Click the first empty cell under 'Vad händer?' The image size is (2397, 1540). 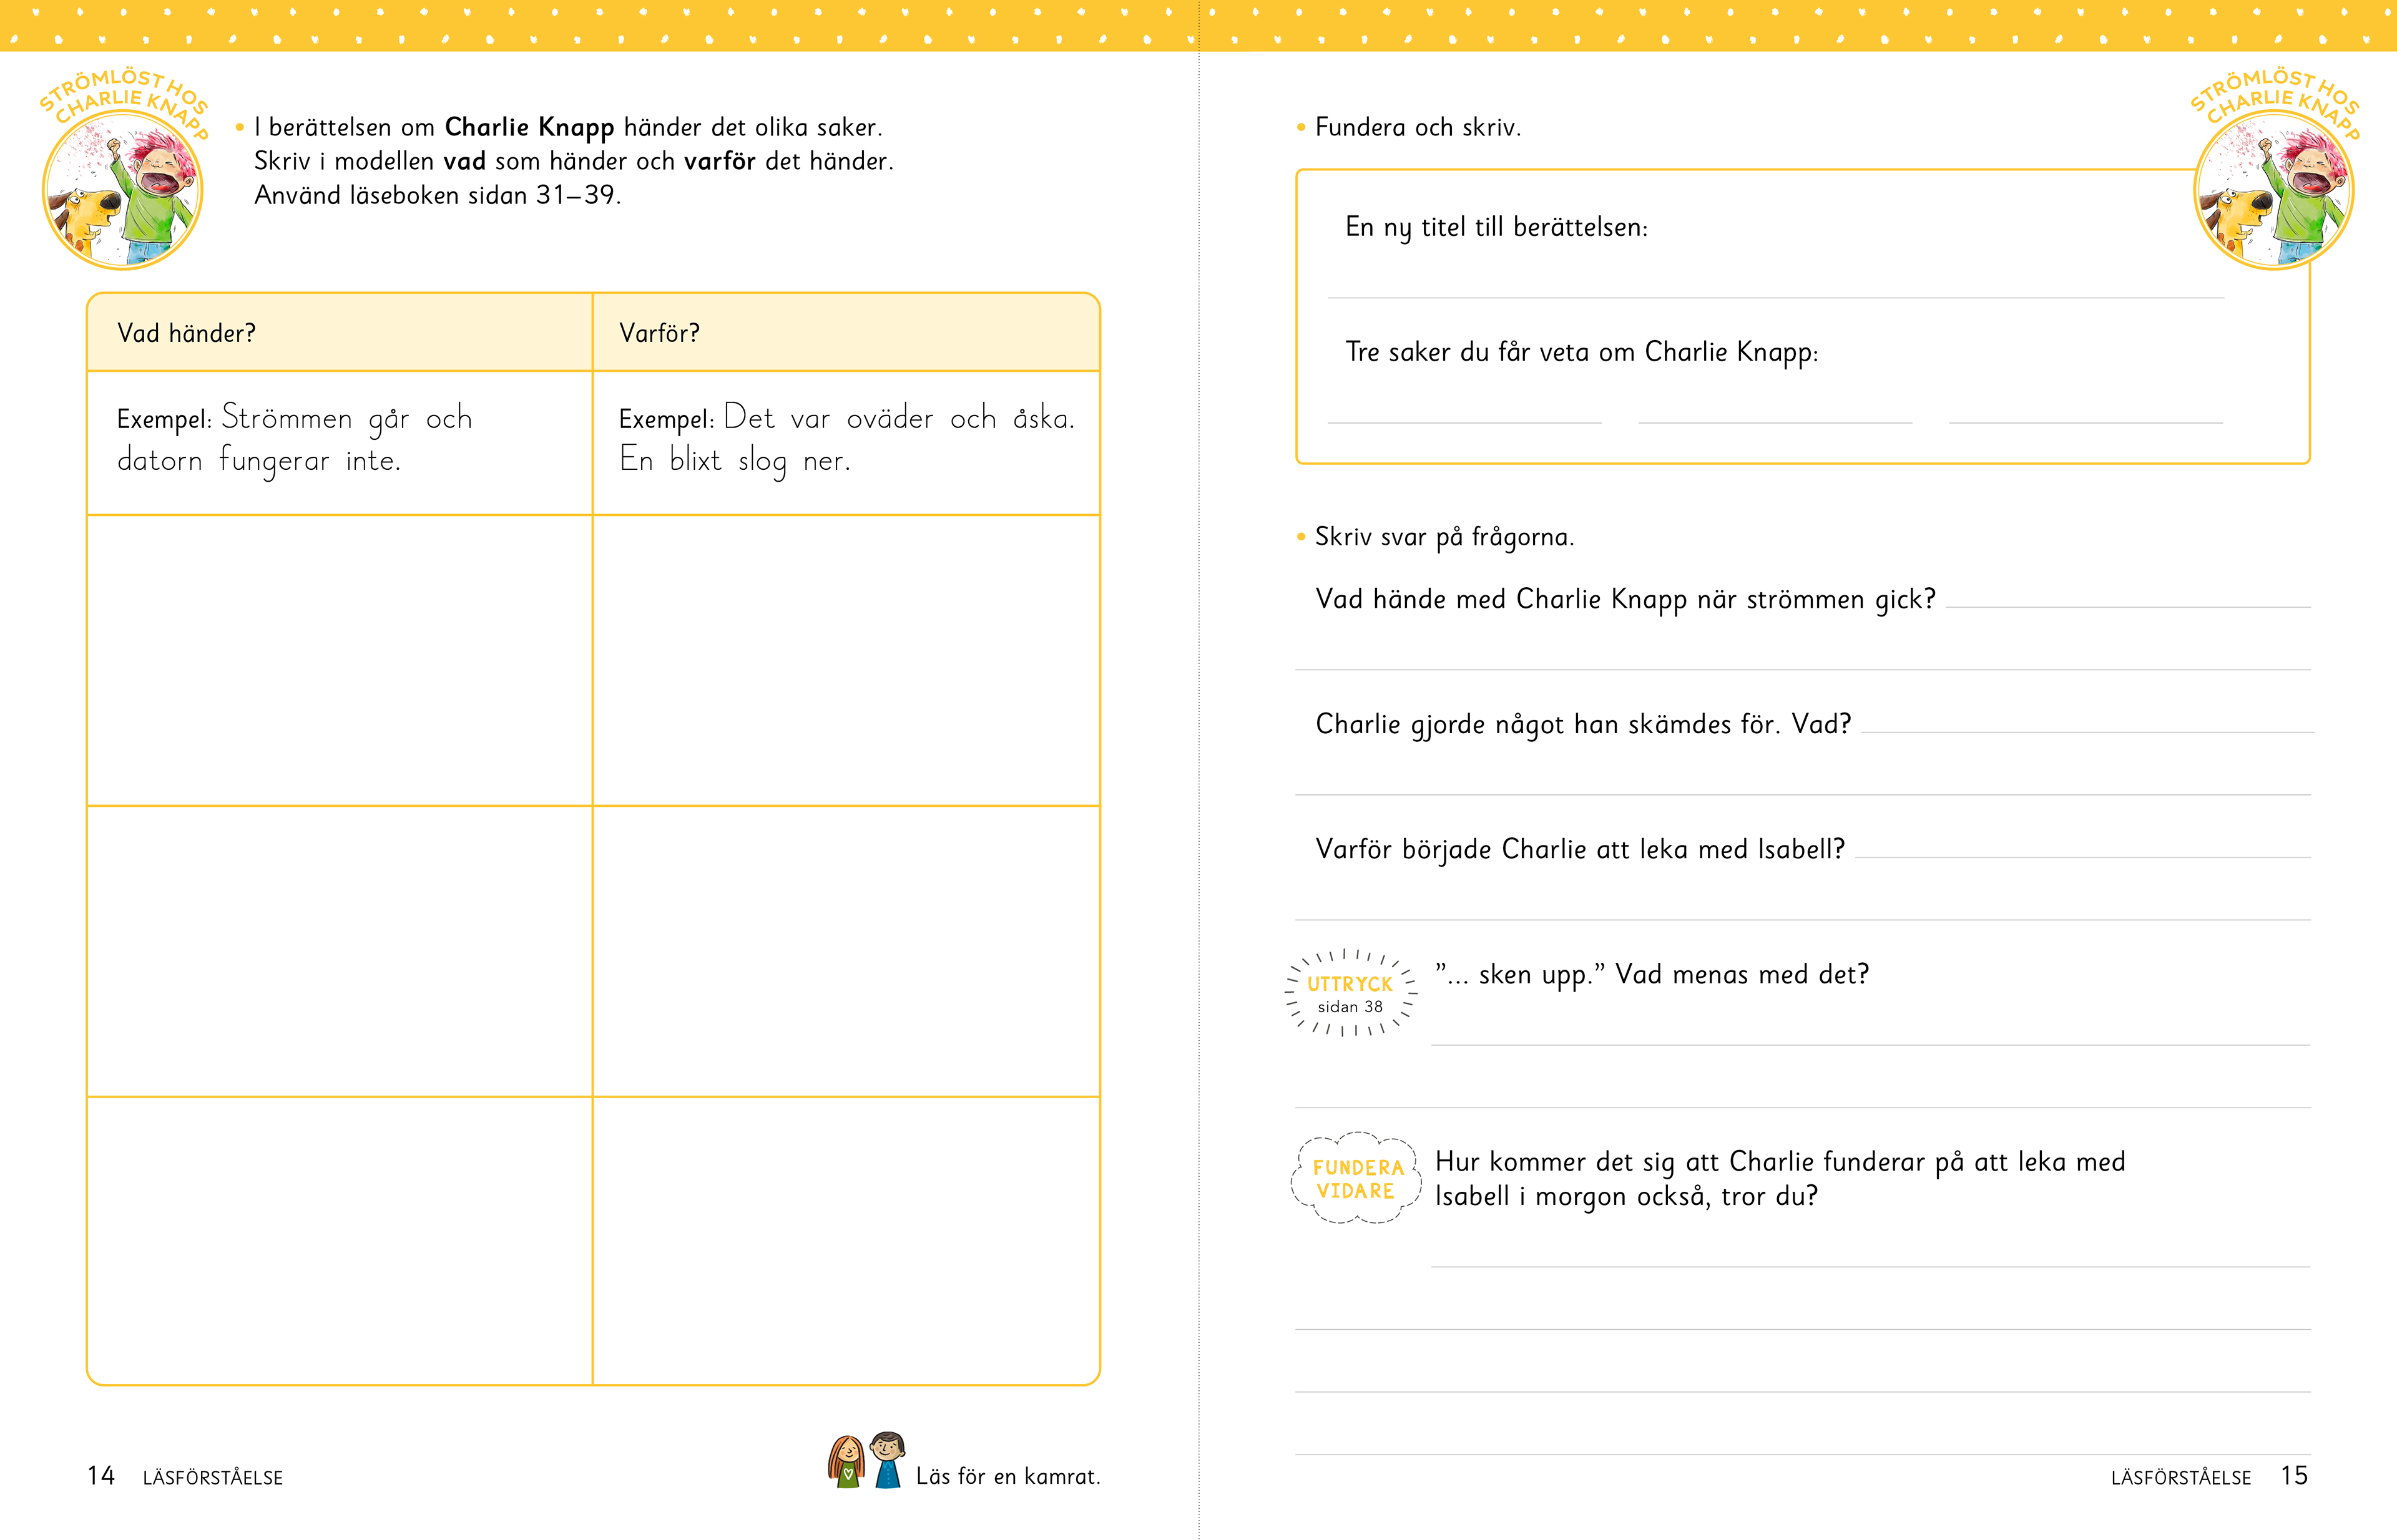[339, 660]
